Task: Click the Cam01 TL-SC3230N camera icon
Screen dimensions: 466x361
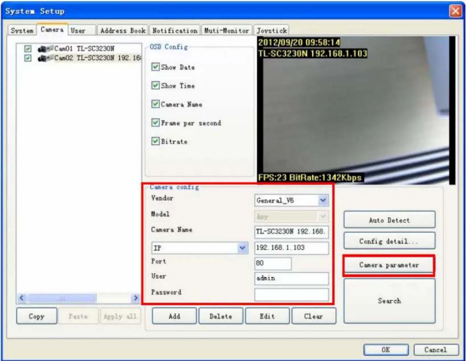Action: pos(45,49)
